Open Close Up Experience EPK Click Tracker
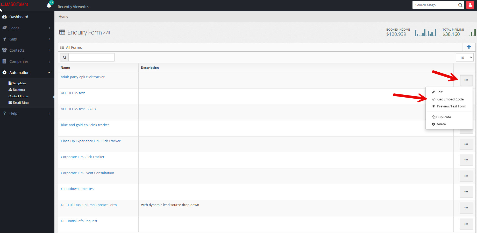Screen dimensions: 477x233 pos(91,141)
